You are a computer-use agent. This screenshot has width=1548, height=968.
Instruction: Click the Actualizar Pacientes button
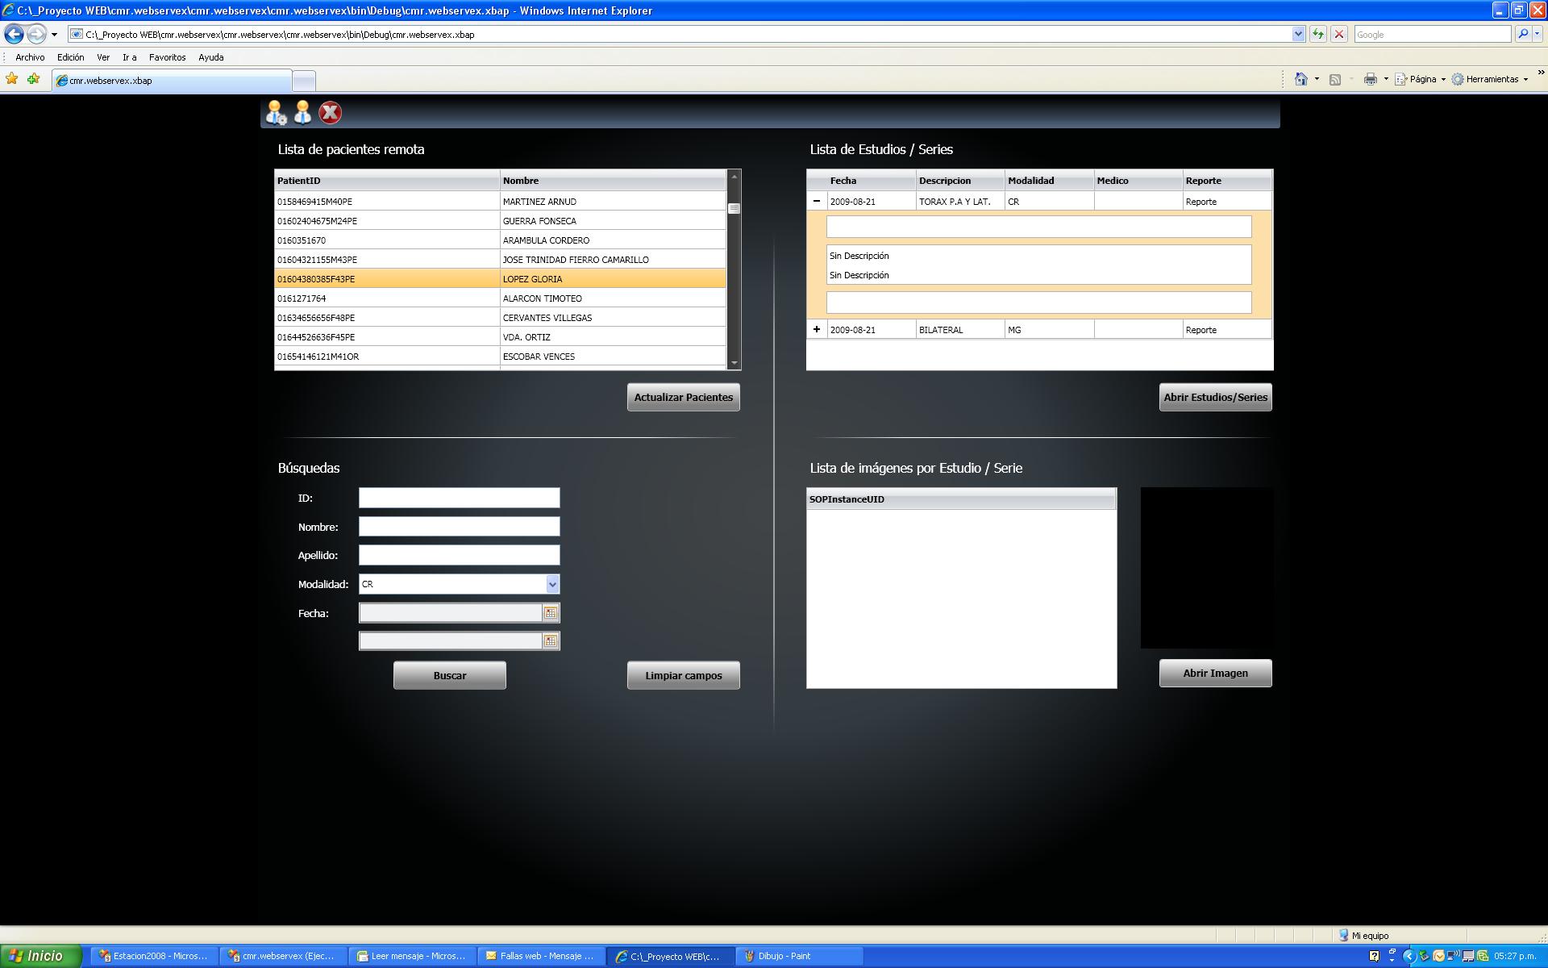[x=683, y=397]
